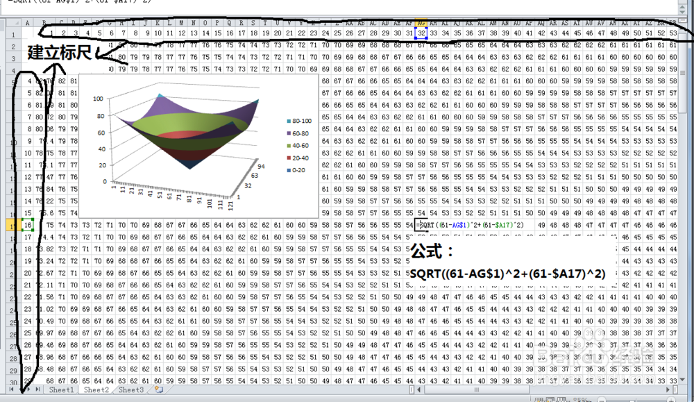Viewport: 694px width, 402px height.
Task: Switch to the Sheet1 tab
Action: click(61, 390)
